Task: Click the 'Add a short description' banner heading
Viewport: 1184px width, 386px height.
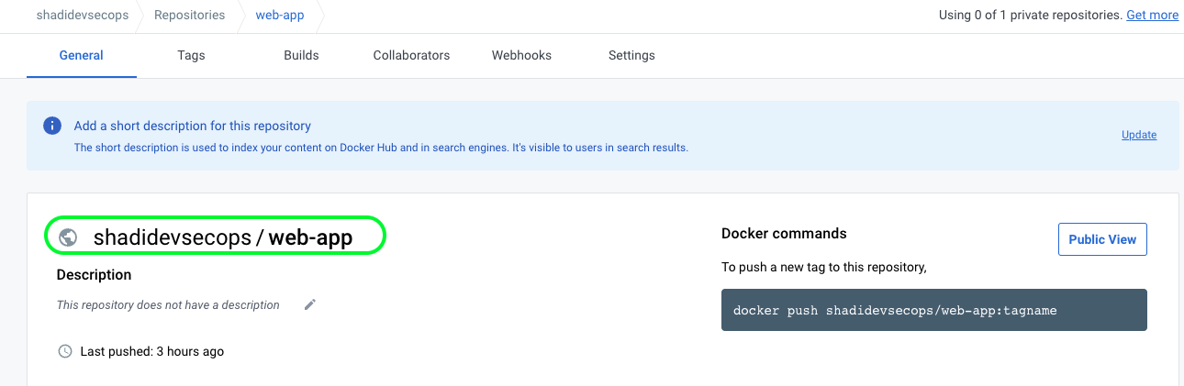Action: (193, 126)
